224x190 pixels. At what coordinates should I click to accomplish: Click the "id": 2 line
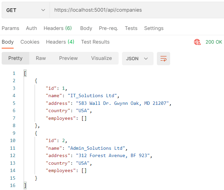pyautogui.click(x=56, y=141)
